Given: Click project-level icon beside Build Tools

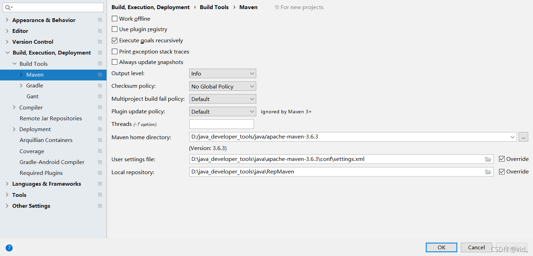Looking at the screenshot, I should (x=100, y=64).
